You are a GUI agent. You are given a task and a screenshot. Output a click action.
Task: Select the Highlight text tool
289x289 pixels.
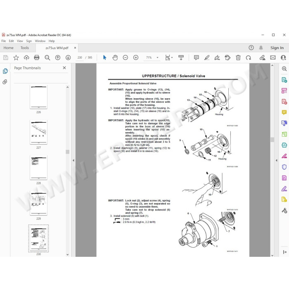[207, 58]
